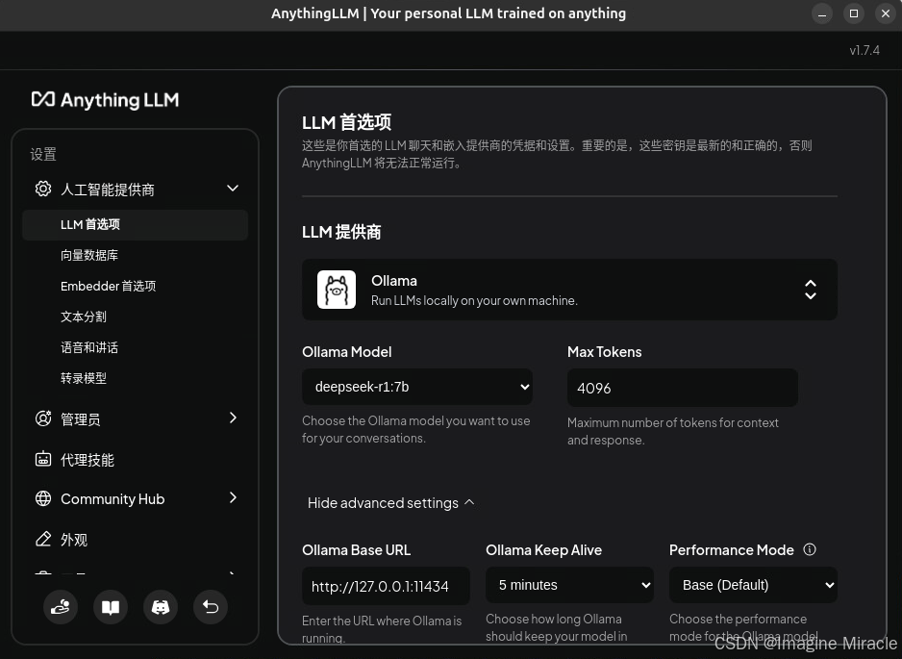
Task: Open Embedder 首选项 page
Action: pyautogui.click(x=108, y=286)
